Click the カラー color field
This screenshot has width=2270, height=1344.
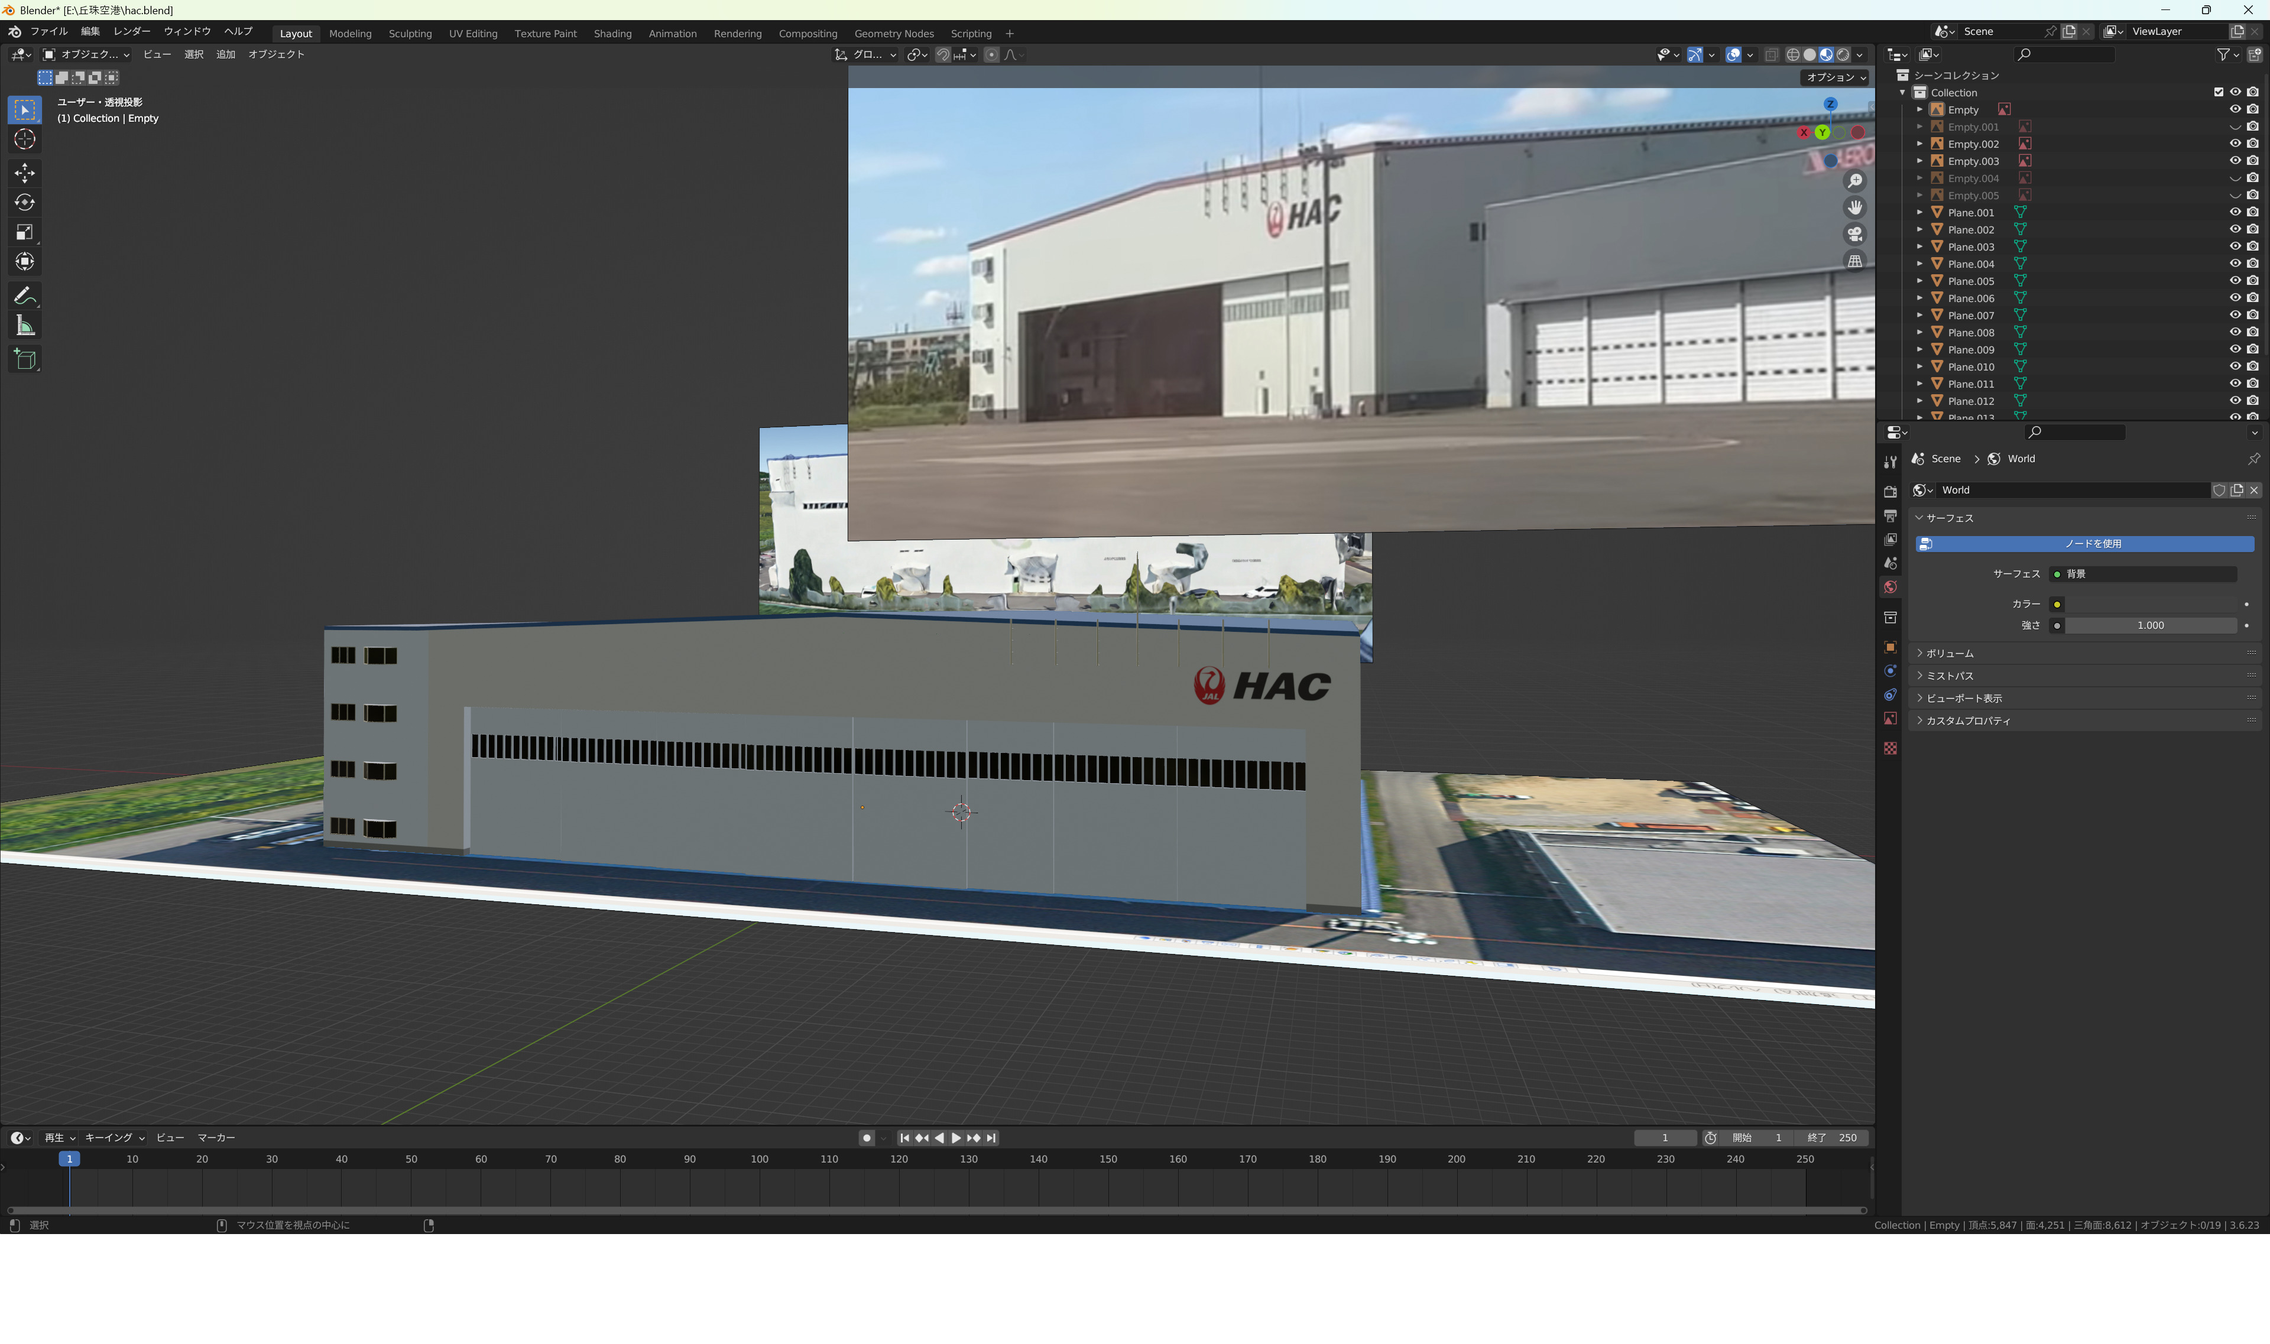click(x=2151, y=604)
